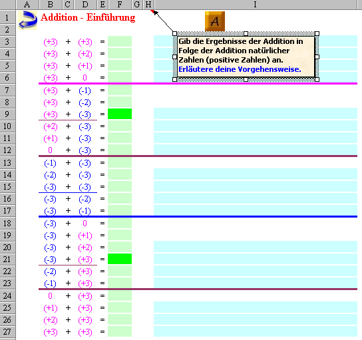Viewport: 362px width, 340px height.
Task: Select row 21 header
Action: (7, 259)
